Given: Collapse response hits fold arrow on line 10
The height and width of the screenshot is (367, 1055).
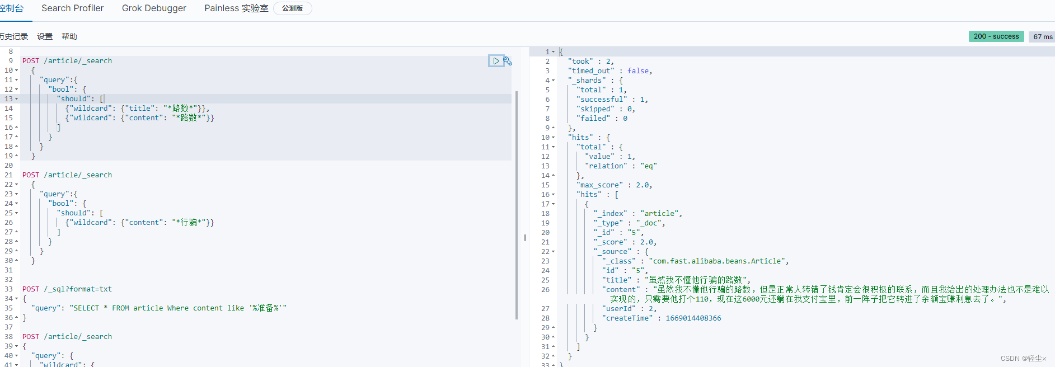Looking at the screenshot, I should click(x=554, y=138).
